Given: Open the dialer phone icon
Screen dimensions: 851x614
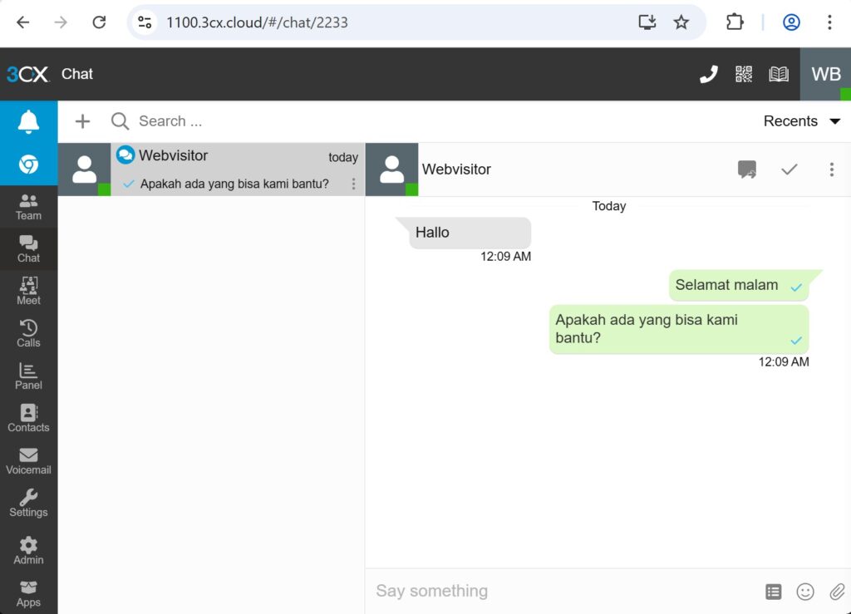Looking at the screenshot, I should tap(708, 74).
